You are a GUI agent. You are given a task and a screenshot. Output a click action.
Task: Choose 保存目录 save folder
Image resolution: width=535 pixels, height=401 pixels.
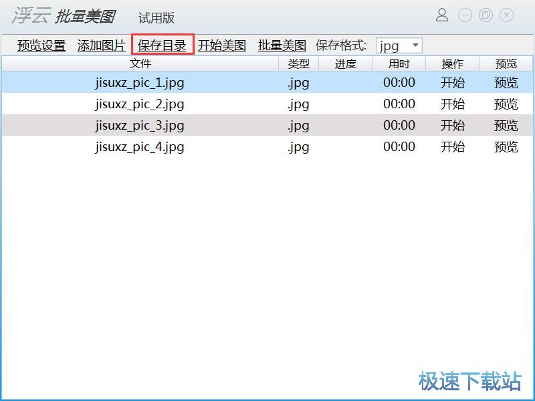[x=162, y=45]
